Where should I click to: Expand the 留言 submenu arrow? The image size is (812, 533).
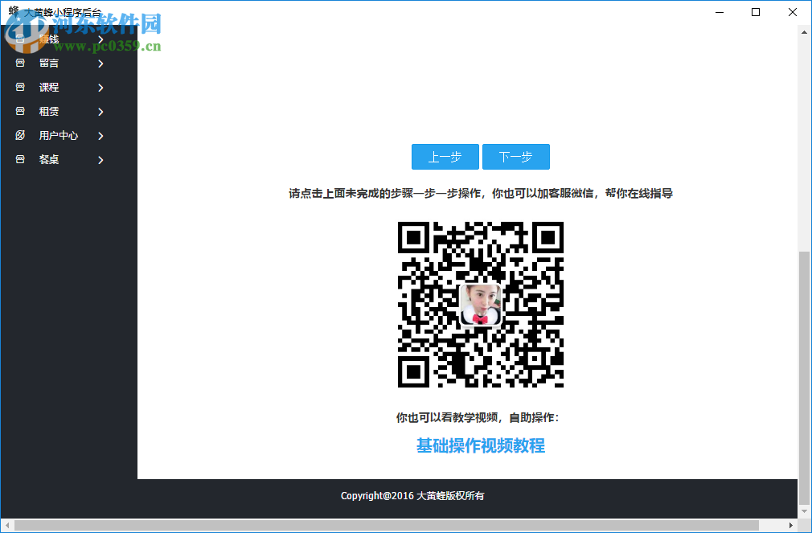100,63
